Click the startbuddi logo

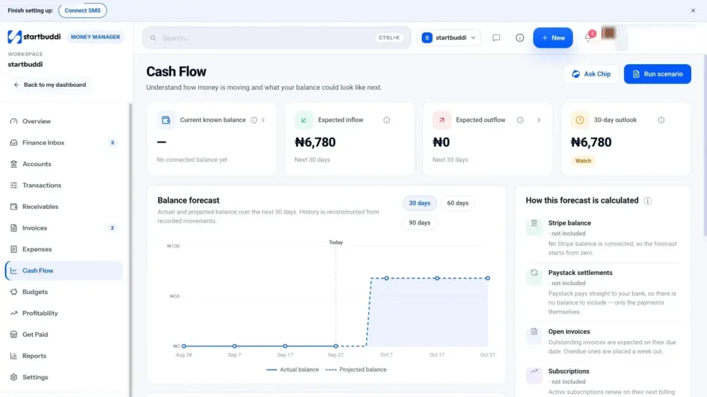[35, 37]
